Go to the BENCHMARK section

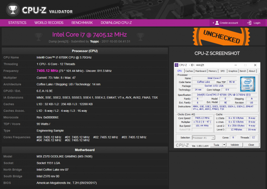click(x=82, y=23)
